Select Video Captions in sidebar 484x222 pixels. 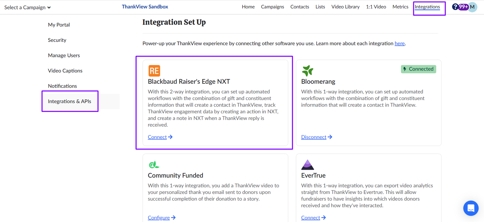65,71
